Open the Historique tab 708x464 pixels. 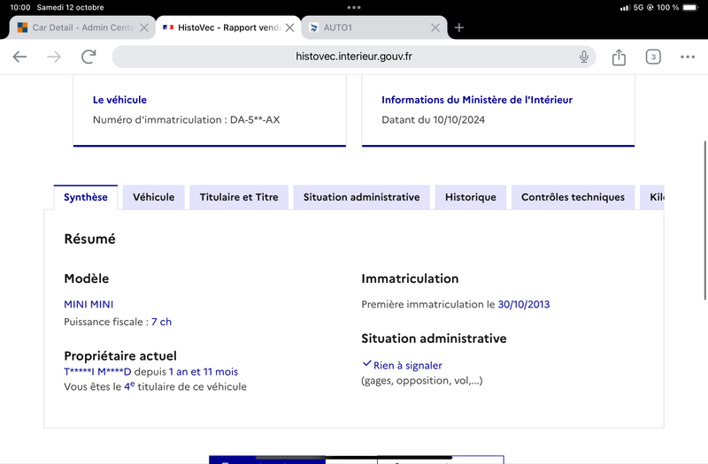pos(471,197)
